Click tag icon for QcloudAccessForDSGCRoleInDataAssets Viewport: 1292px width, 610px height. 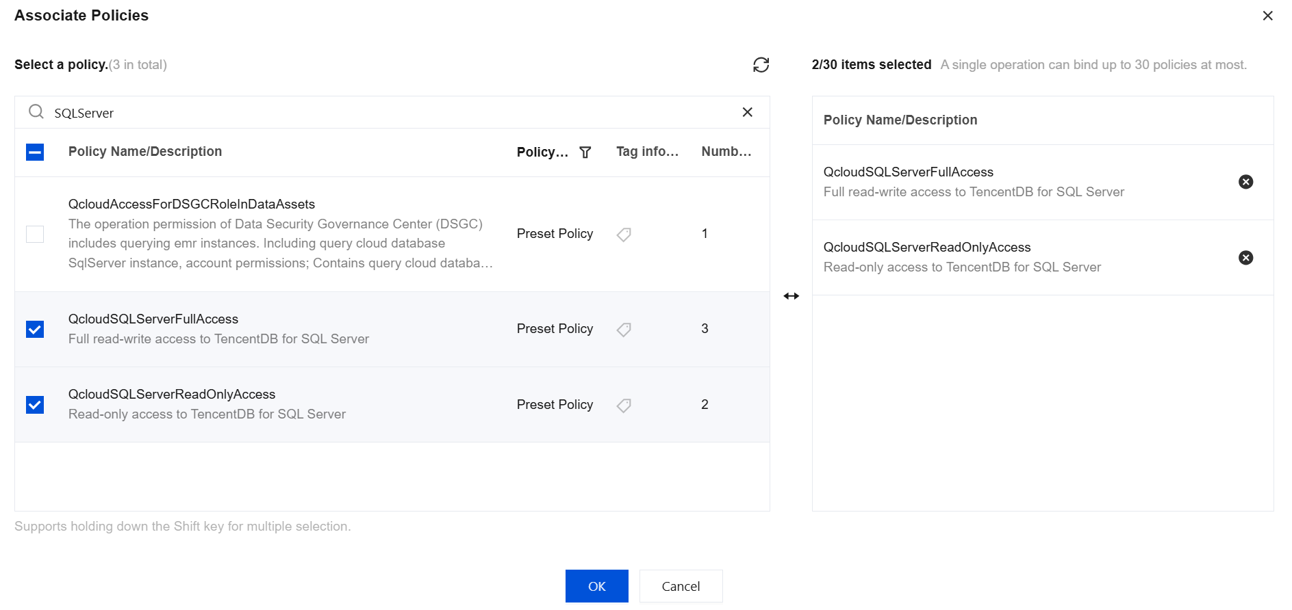coord(624,235)
